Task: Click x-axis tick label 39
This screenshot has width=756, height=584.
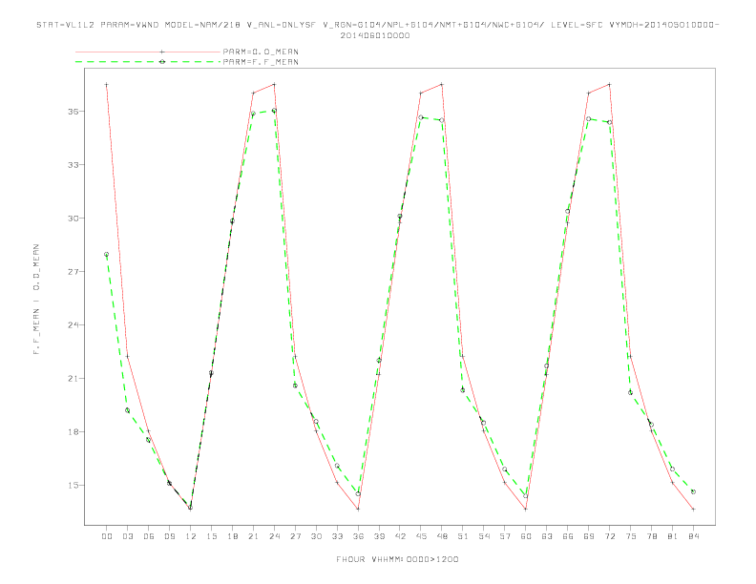Action: [x=379, y=536]
